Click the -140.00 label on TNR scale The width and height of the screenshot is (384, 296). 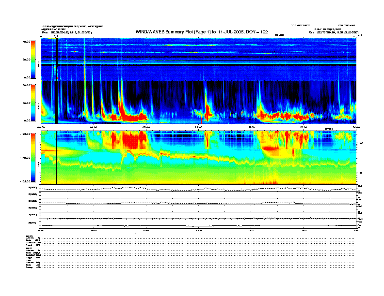[x=25, y=158]
